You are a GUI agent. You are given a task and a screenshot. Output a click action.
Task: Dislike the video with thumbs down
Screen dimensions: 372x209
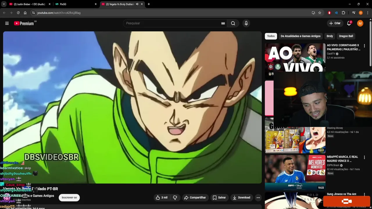click(x=175, y=198)
